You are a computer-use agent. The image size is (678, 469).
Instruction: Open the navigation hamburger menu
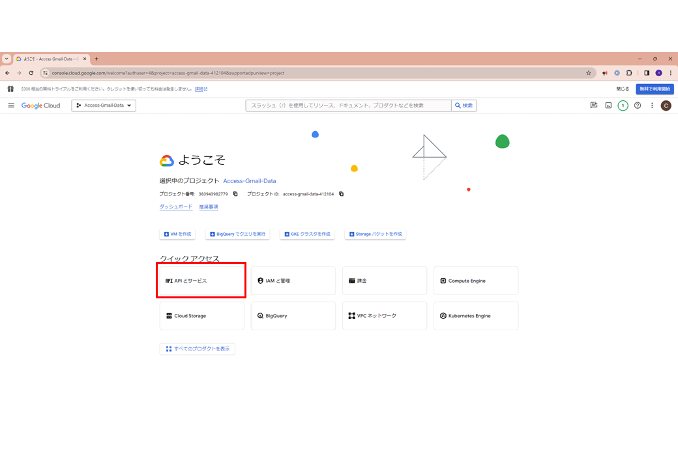[11, 106]
